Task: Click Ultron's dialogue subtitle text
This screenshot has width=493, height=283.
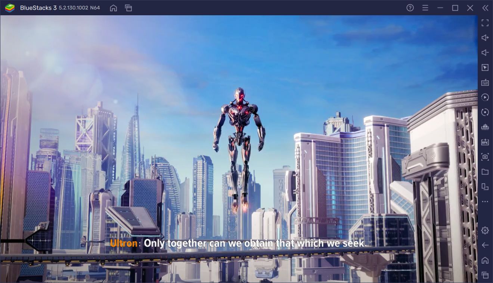Action: (255, 244)
